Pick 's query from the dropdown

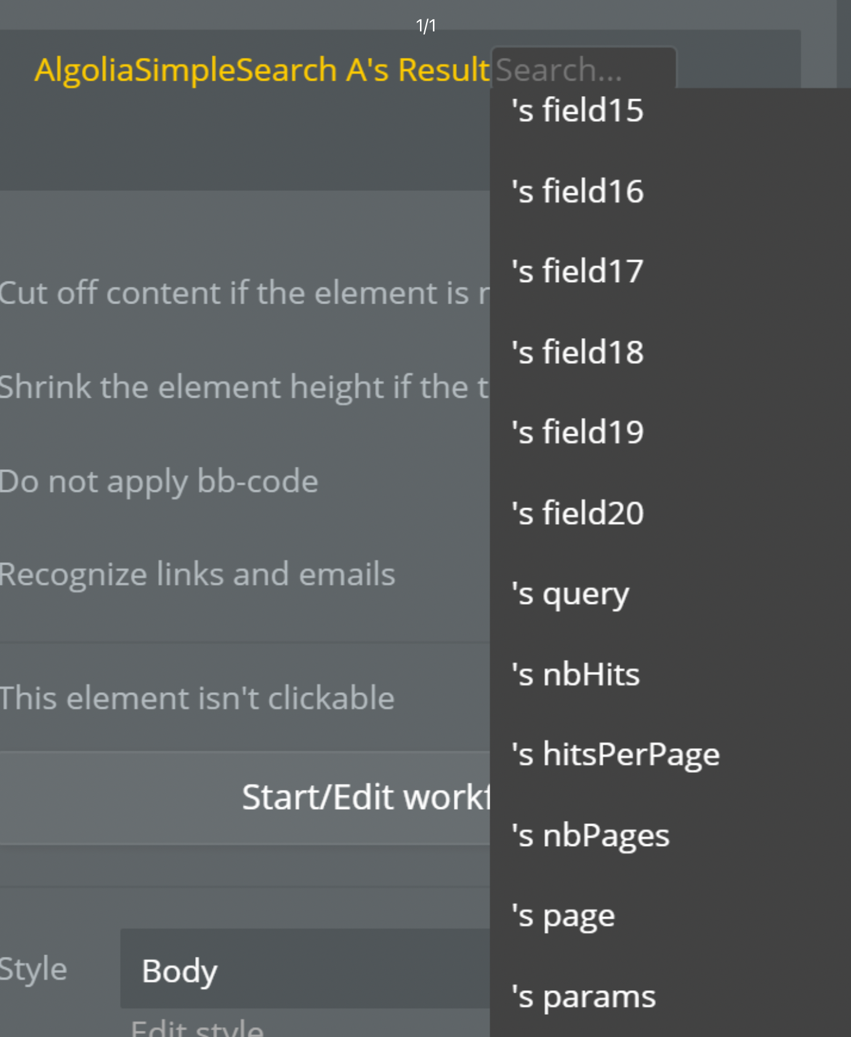670,594
